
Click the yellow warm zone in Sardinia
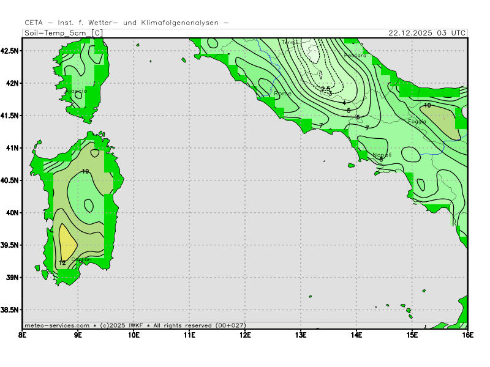click(x=66, y=242)
